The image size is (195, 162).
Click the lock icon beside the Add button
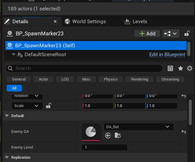click(x=187, y=34)
